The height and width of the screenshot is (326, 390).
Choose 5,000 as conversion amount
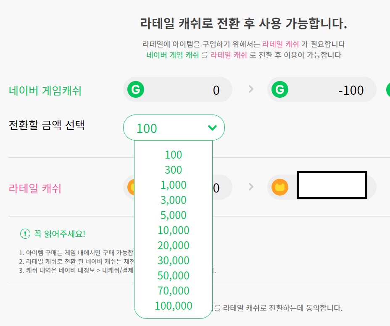pyautogui.click(x=173, y=215)
